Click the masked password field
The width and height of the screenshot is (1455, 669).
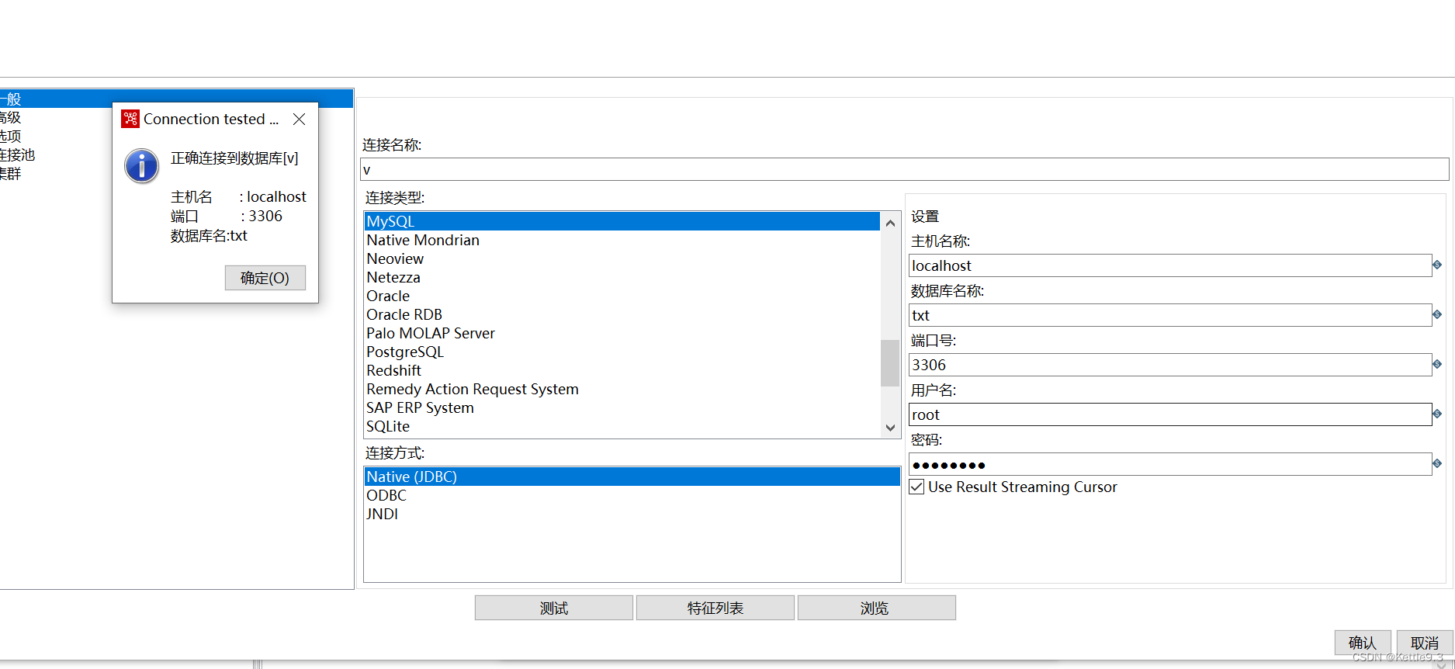pos(1170,464)
